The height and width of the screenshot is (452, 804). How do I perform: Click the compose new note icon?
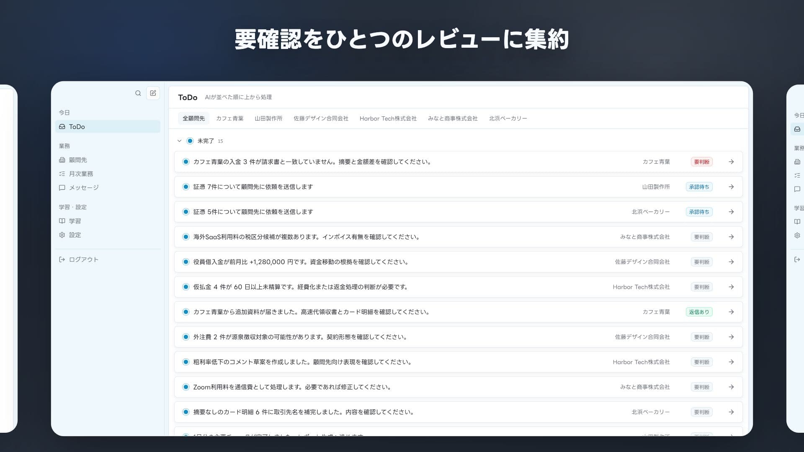[x=153, y=93]
